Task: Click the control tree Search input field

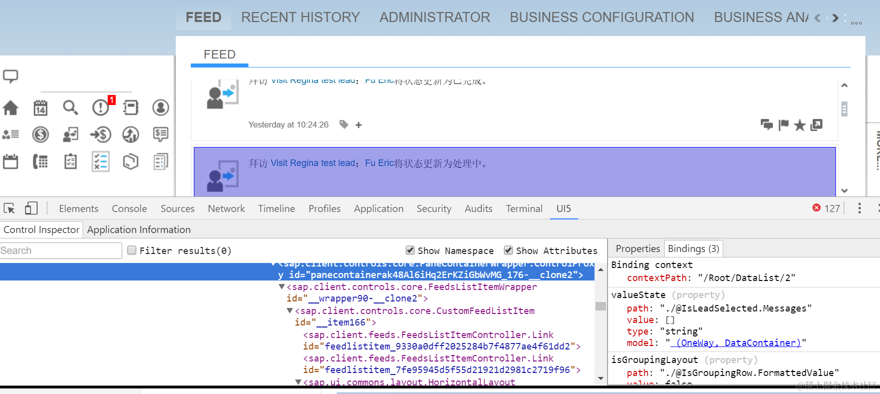Action: coord(61,250)
